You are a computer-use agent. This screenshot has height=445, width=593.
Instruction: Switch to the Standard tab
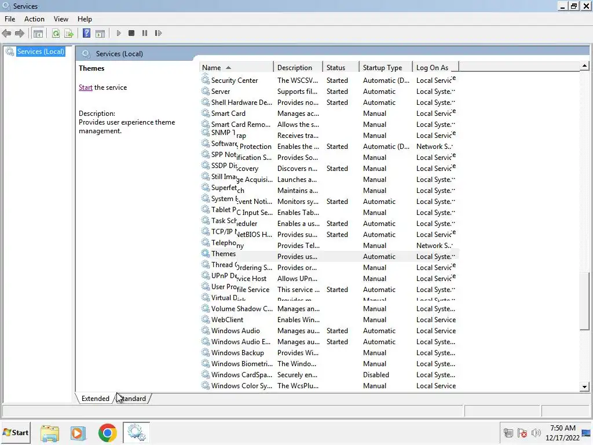133,399
